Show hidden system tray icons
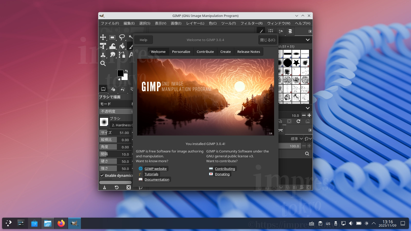The image size is (411, 231). (x=374, y=223)
